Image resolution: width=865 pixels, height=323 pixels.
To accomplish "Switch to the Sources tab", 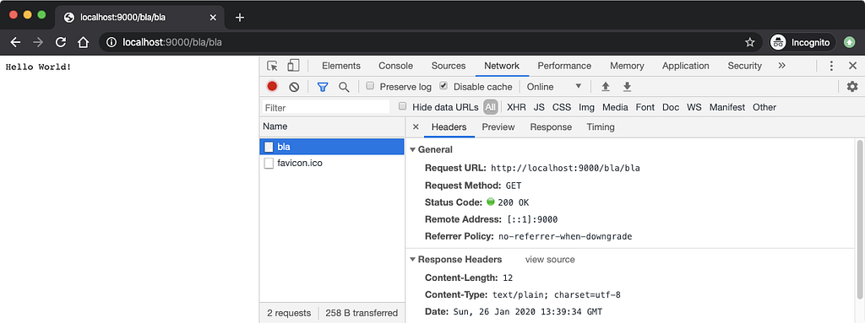I will [x=449, y=66].
